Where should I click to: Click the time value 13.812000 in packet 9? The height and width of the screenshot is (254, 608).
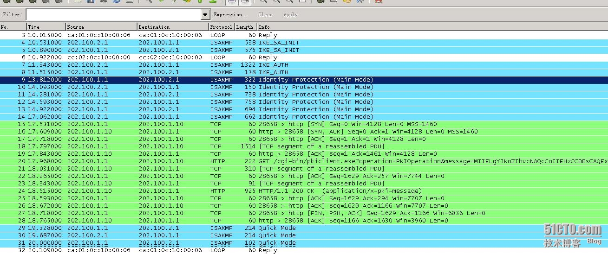point(45,80)
